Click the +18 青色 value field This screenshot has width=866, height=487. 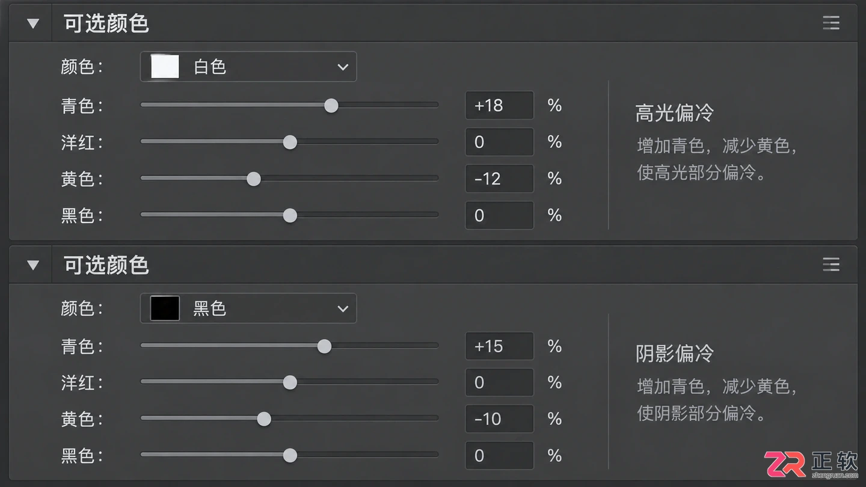(x=499, y=106)
